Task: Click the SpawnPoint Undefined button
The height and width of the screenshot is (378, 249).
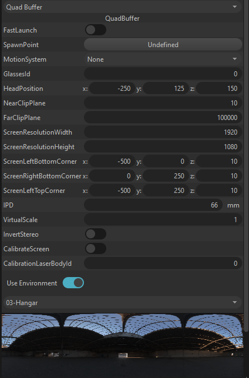Action: tap(163, 45)
